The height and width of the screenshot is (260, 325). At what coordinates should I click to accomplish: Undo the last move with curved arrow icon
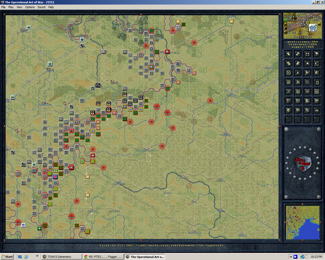(x=317, y=63)
